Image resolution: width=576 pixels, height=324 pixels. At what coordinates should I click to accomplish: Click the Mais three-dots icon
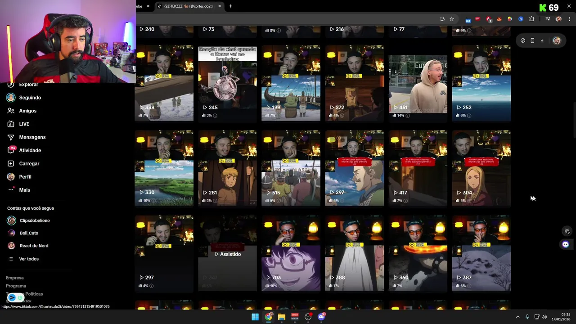tap(11, 190)
